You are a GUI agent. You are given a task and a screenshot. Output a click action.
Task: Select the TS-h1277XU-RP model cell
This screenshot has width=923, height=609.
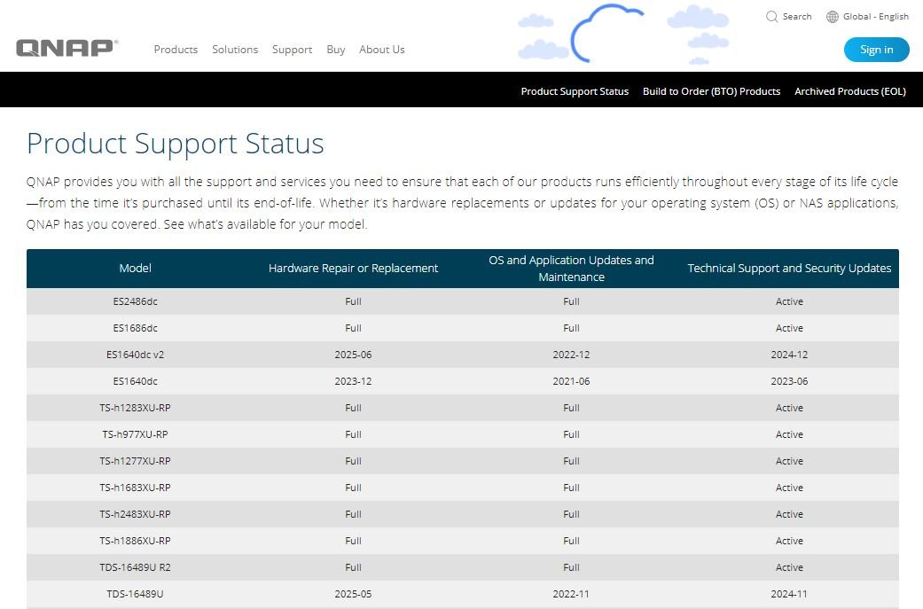click(136, 461)
